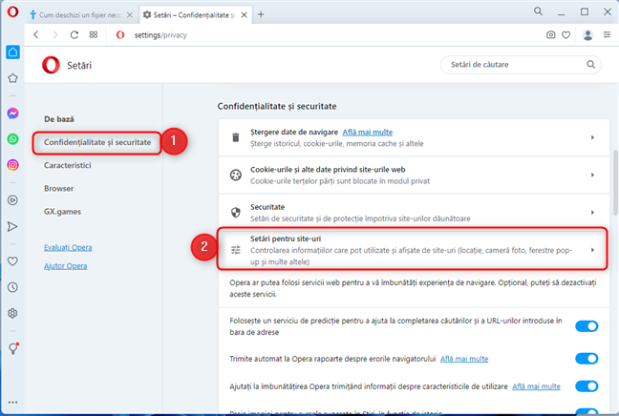Open tab search magnifier in title bar

coord(538,11)
